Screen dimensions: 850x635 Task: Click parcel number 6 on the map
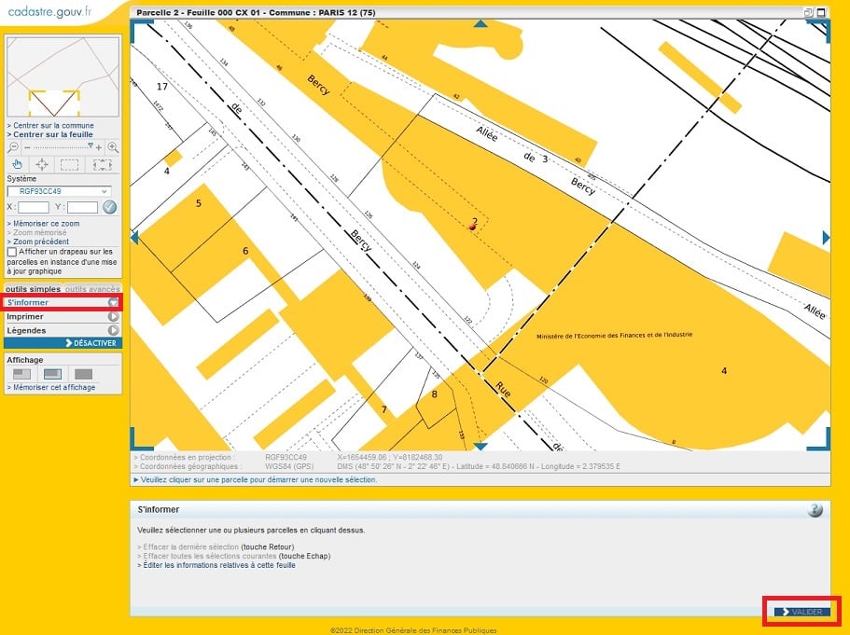pyautogui.click(x=245, y=251)
